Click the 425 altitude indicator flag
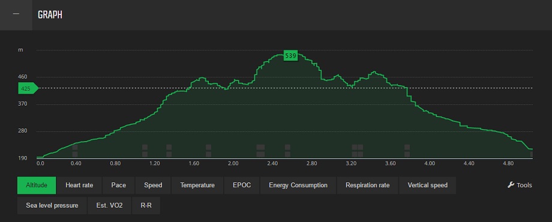Image resolution: width=552 pixels, height=222 pixels. [x=28, y=89]
